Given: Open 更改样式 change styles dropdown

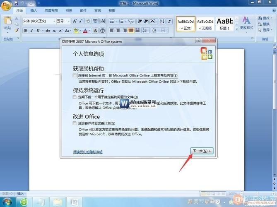Looking at the screenshot, I should point(247,24).
